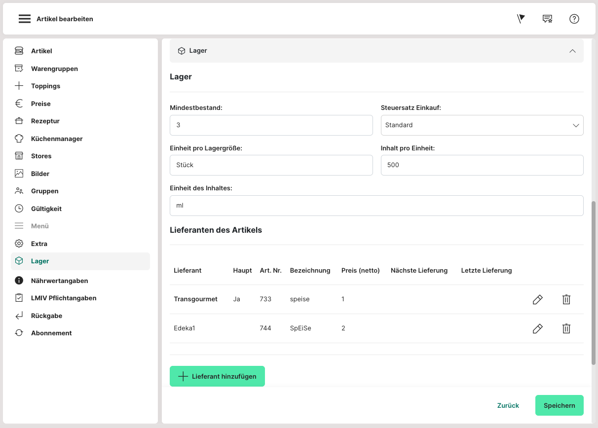Open the Steuersatz Einkauf dropdown
The image size is (598, 428).
482,125
